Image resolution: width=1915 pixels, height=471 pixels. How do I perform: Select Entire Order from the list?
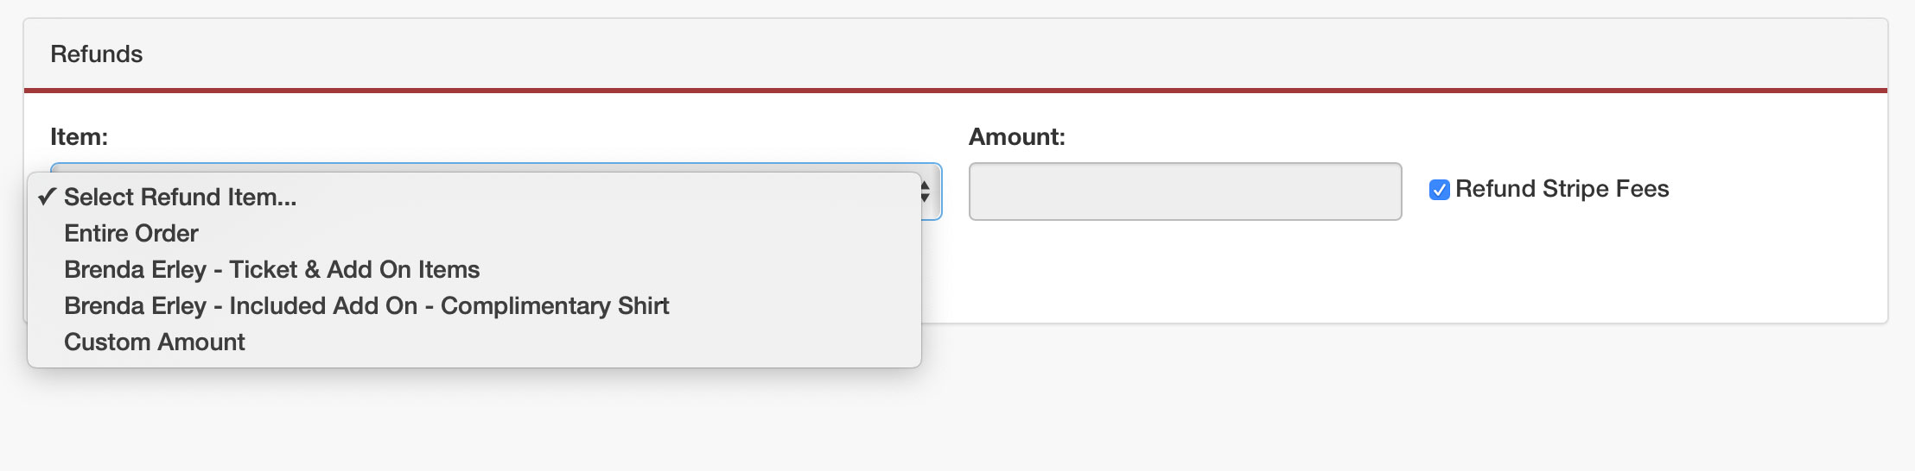[x=131, y=234]
